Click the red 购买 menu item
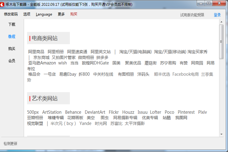Viewport: 228px width, 152px height. coord(74,14)
